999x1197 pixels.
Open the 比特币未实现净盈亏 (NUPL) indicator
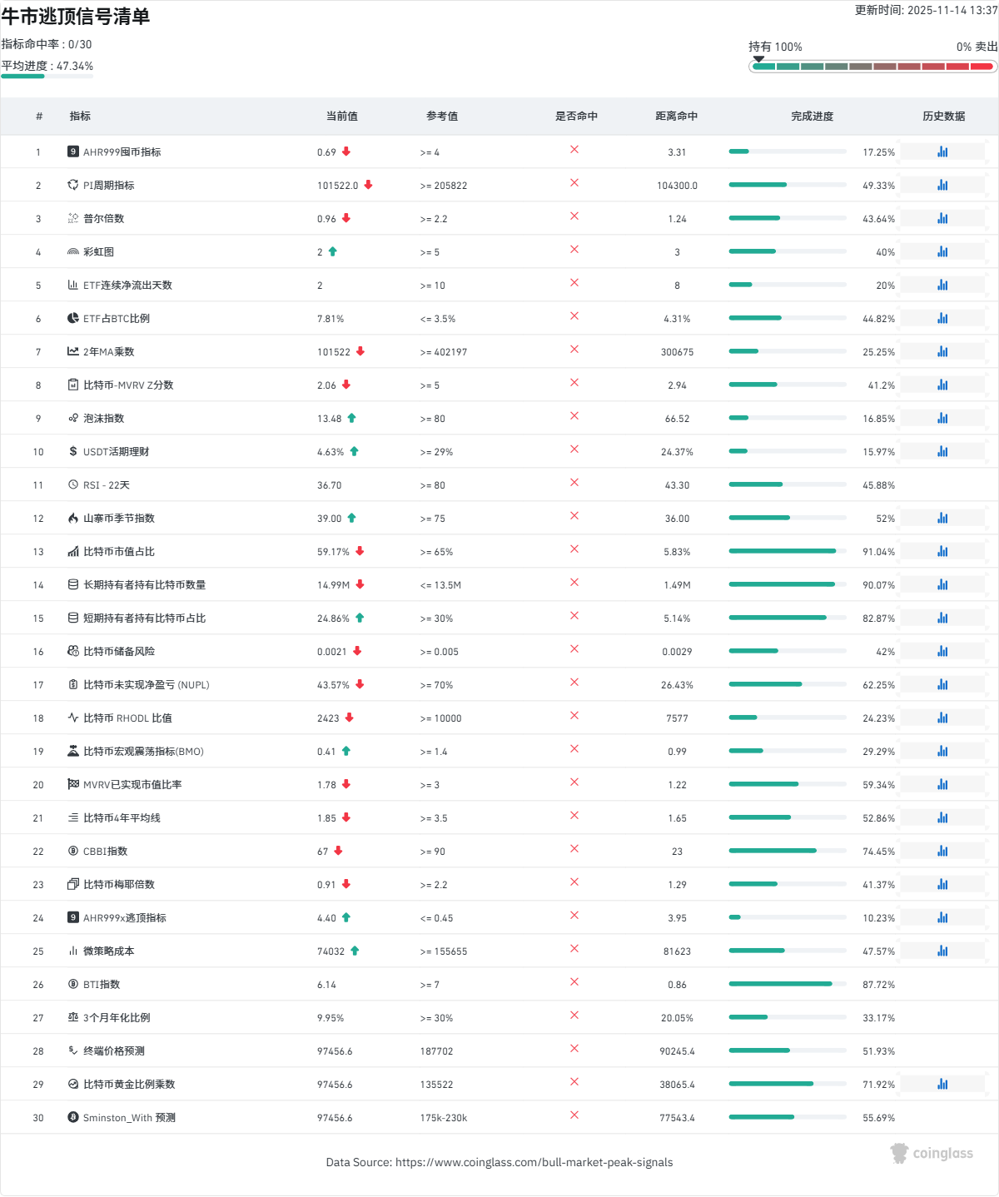click(x=146, y=685)
